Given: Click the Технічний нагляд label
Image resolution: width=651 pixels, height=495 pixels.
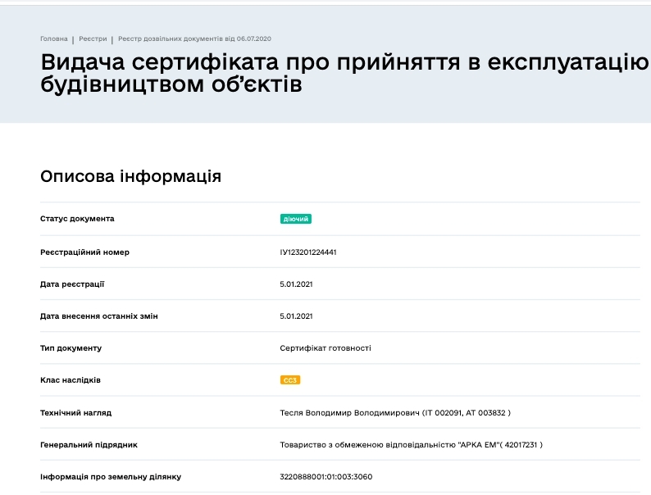Looking at the screenshot, I should (76, 413).
